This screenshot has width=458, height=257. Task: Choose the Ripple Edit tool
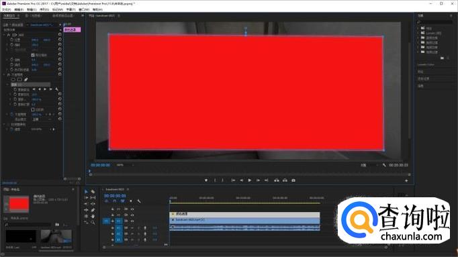coord(86,198)
